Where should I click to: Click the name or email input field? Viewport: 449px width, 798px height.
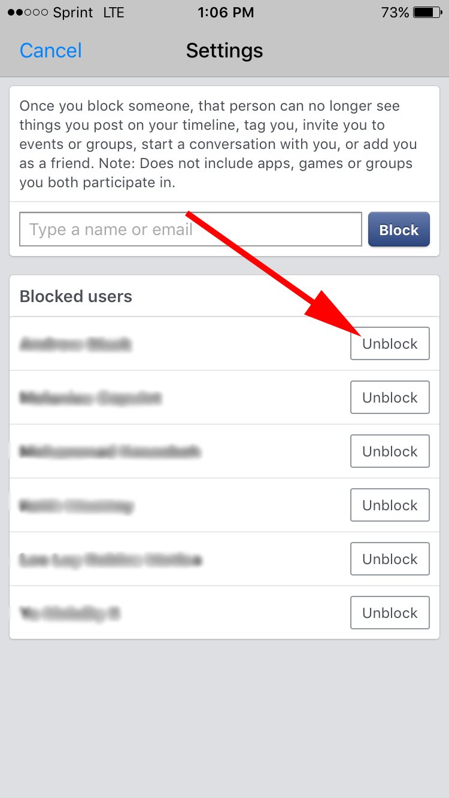click(x=190, y=229)
